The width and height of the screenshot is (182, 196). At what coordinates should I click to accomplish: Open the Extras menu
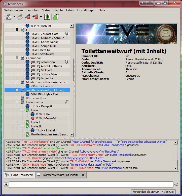[70, 10]
